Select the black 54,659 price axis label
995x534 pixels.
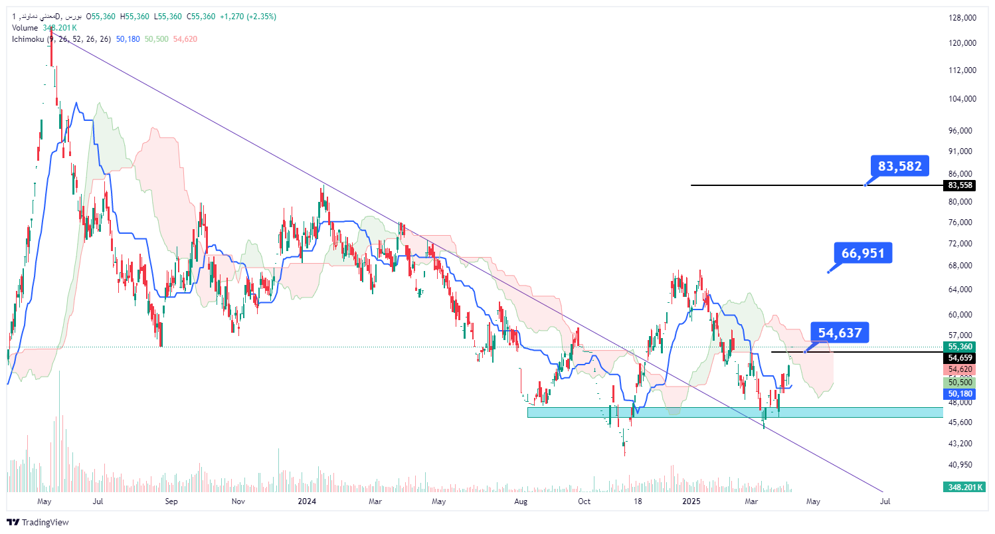[960, 357]
